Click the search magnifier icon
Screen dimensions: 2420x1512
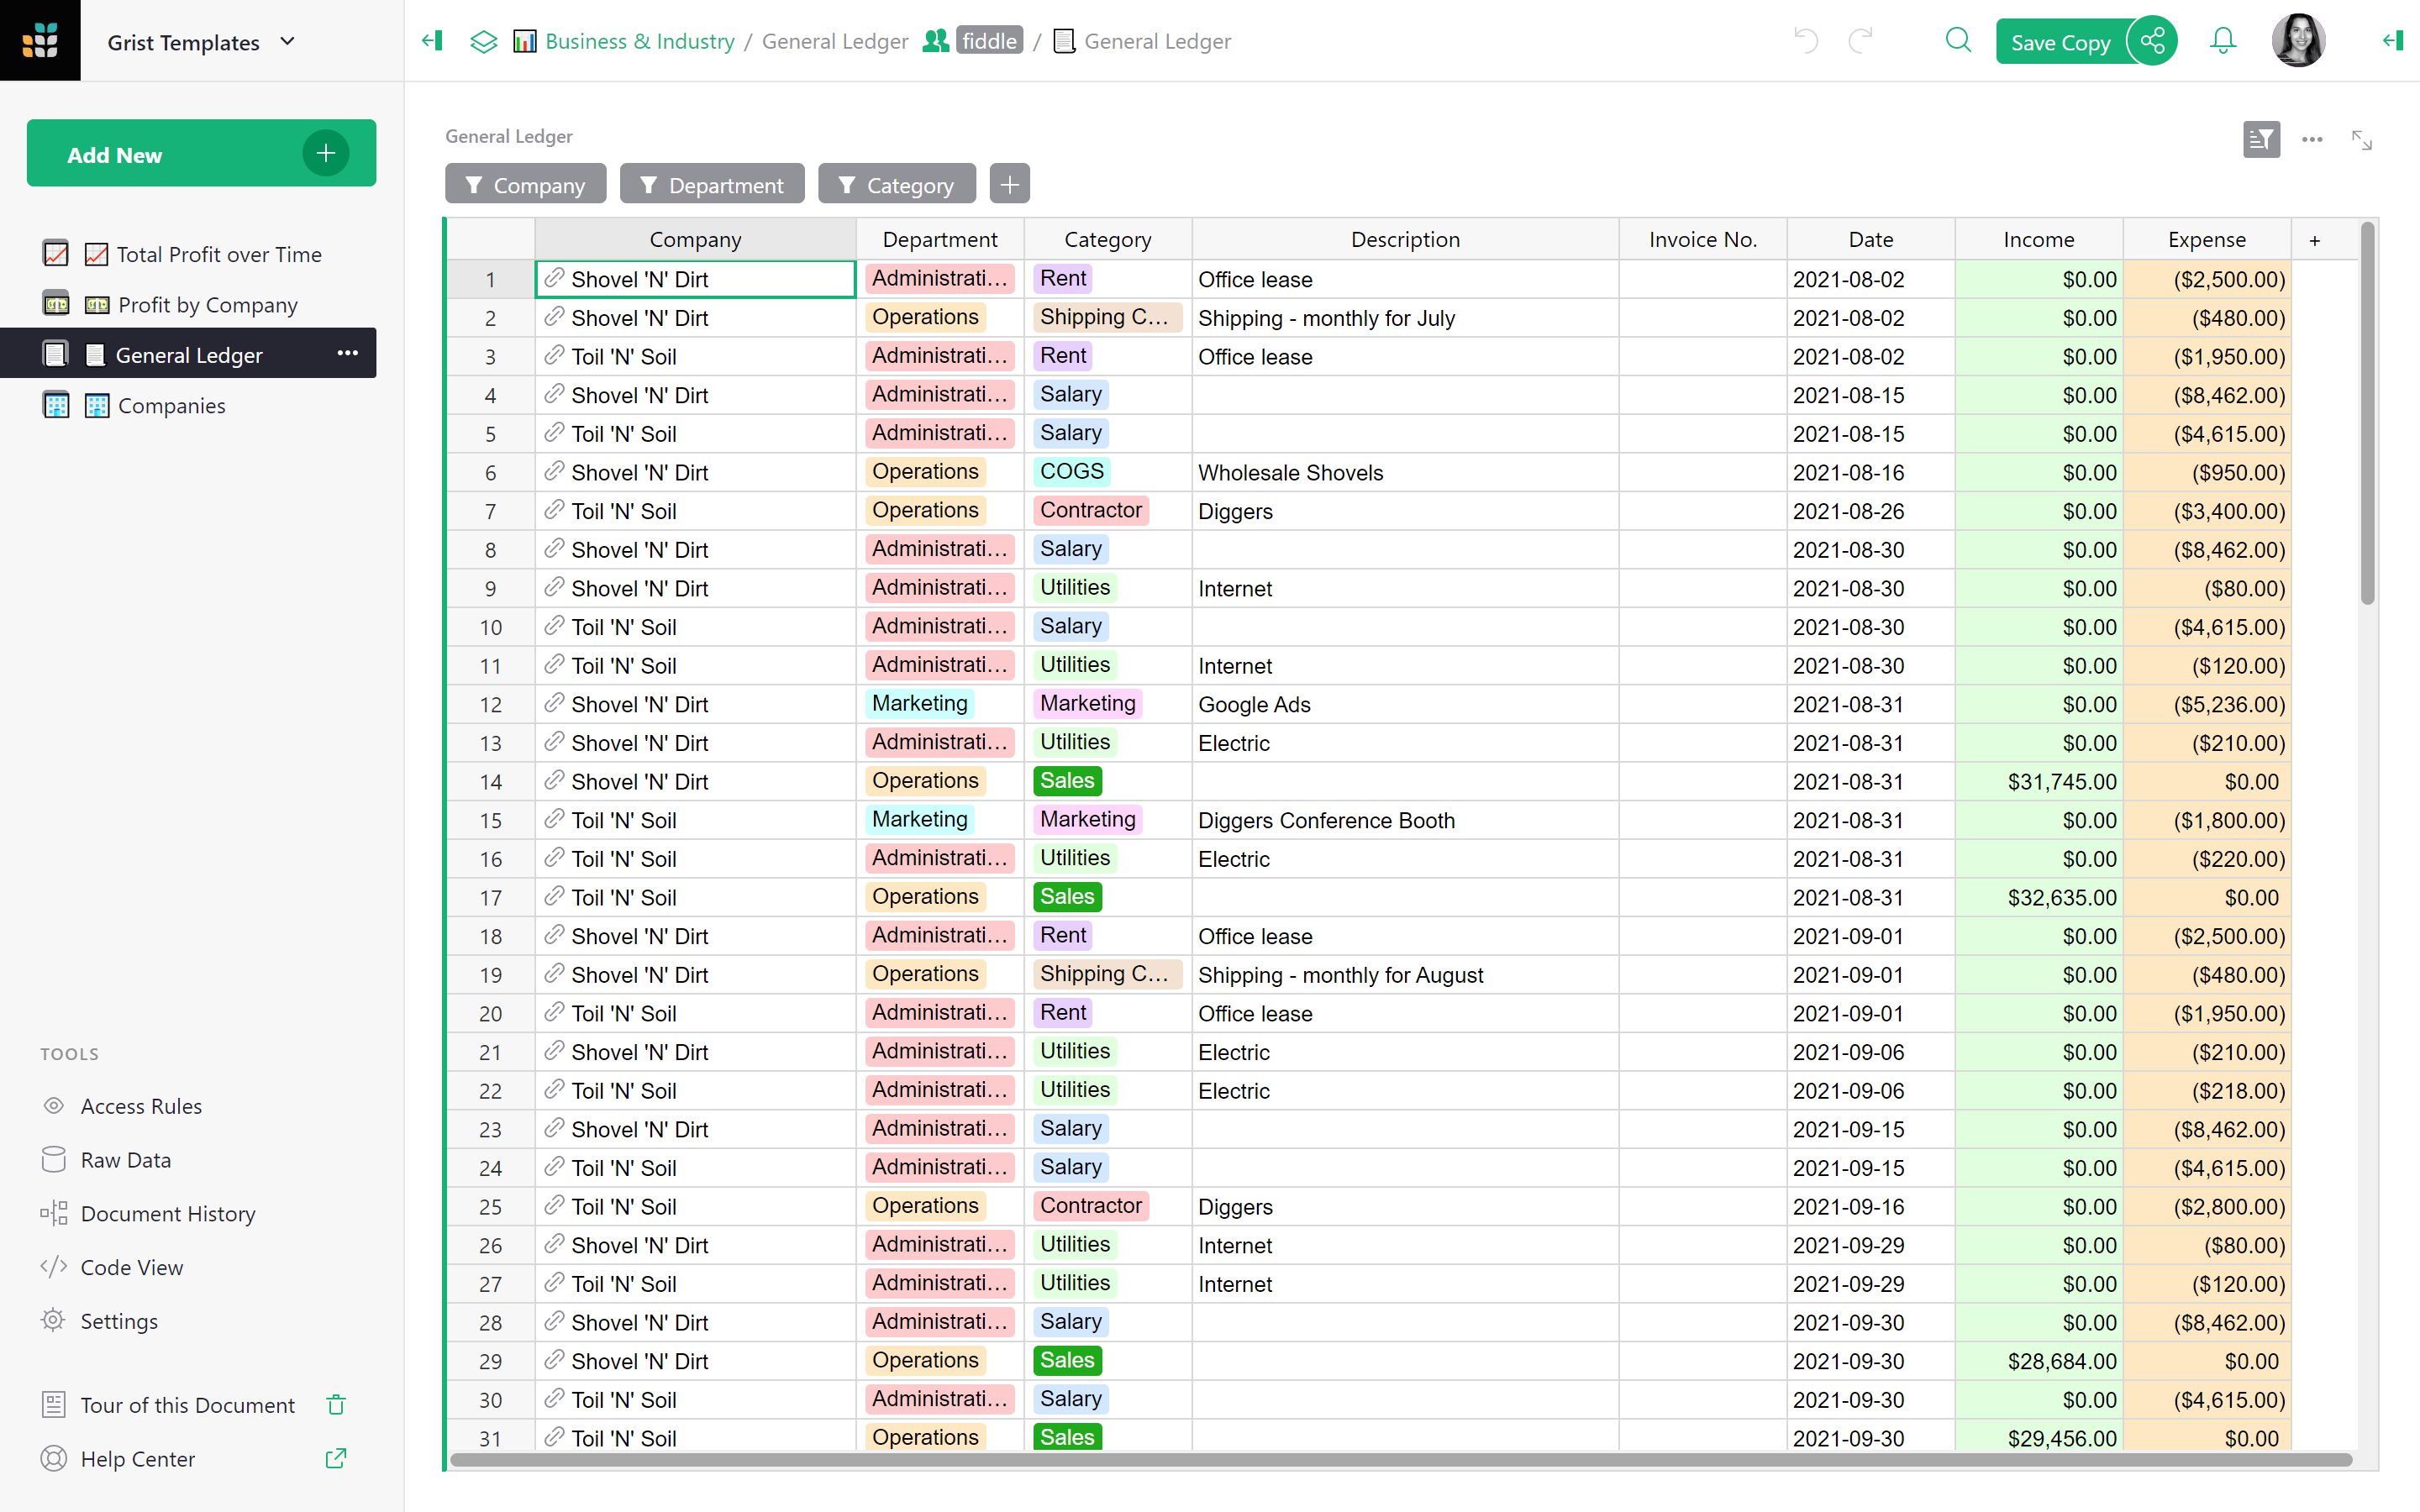click(x=1957, y=41)
